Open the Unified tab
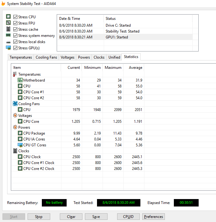This screenshot has width=216, height=222. pos(114,57)
